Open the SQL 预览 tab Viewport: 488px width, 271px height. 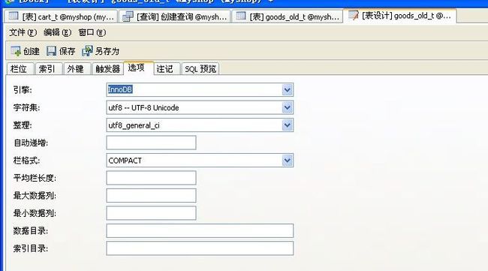[x=200, y=69]
